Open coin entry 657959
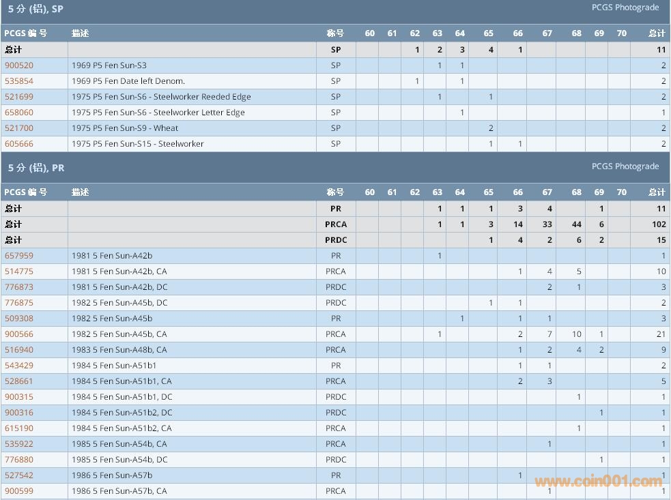 pyautogui.click(x=19, y=256)
